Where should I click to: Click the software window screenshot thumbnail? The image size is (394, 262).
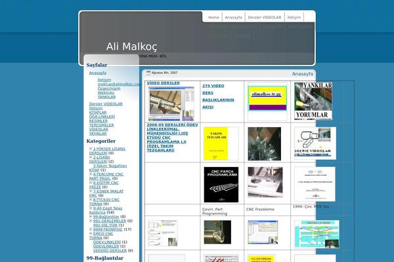tap(263, 232)
